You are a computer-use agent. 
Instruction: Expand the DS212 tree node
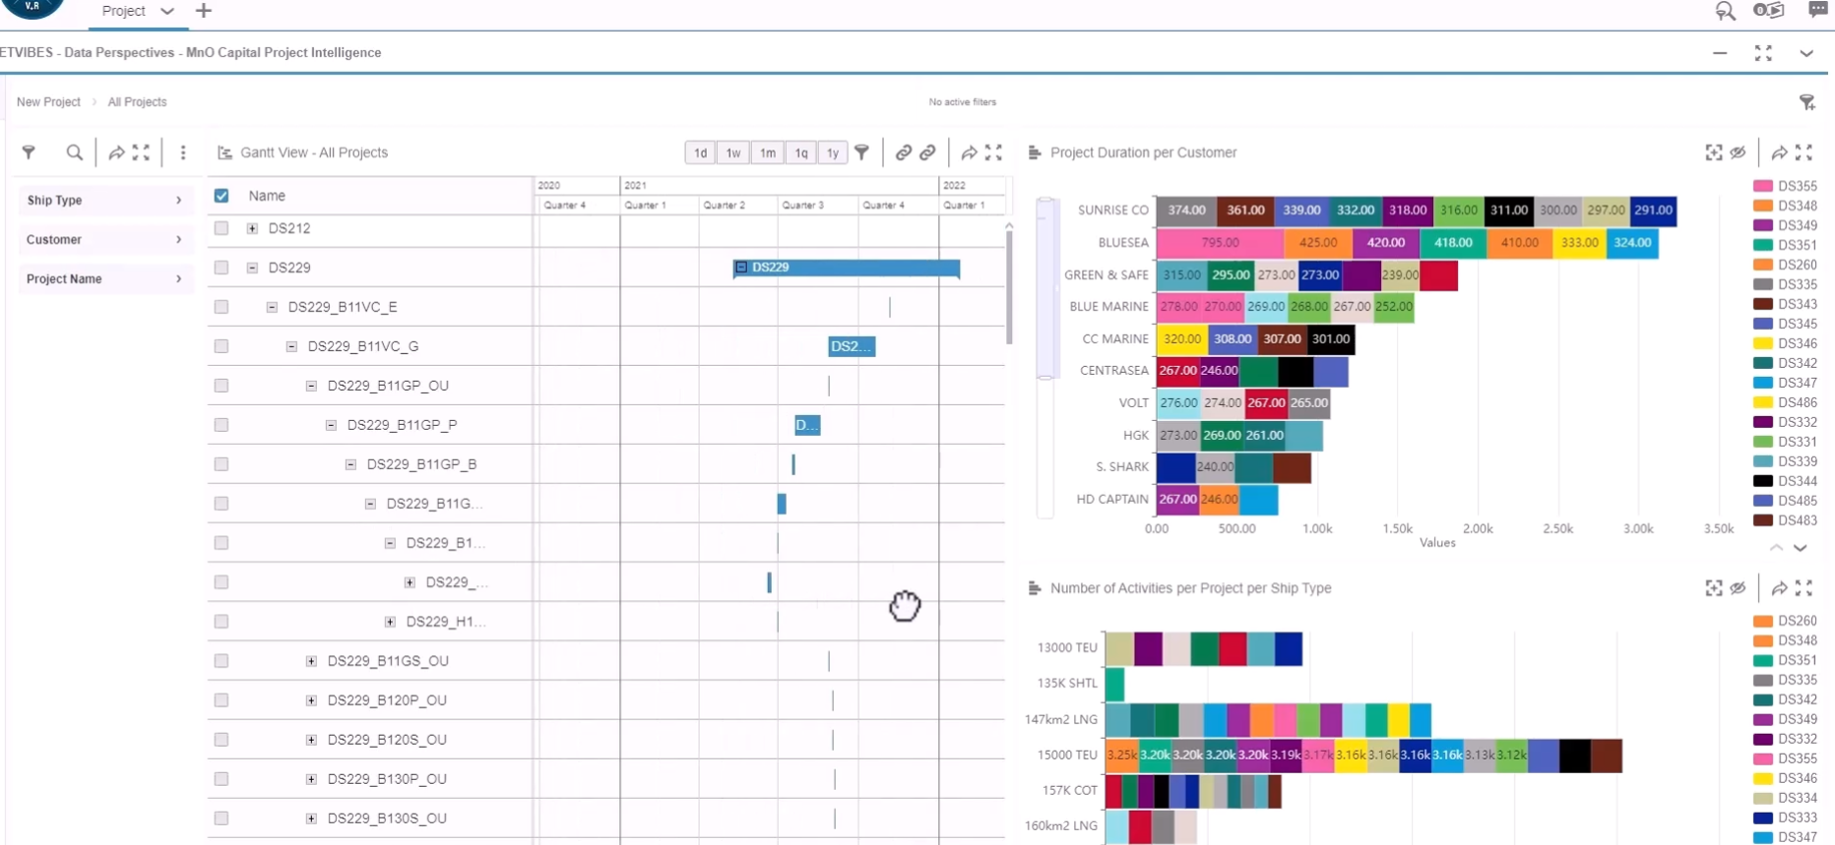click(x=252, y=228)
